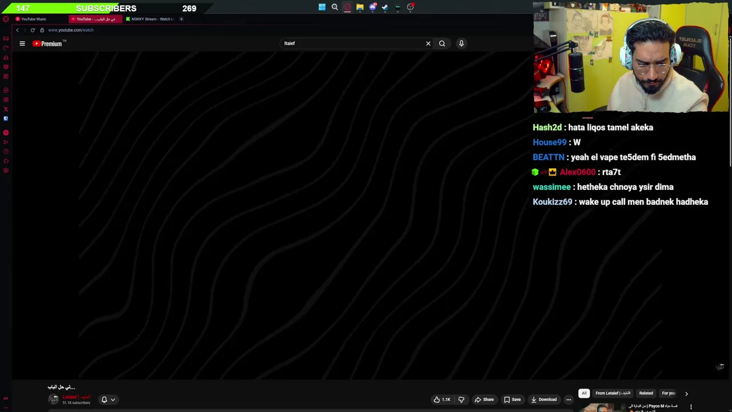Reload the page with refresh icon
732x412 pixels.
[x=33, y=30]
